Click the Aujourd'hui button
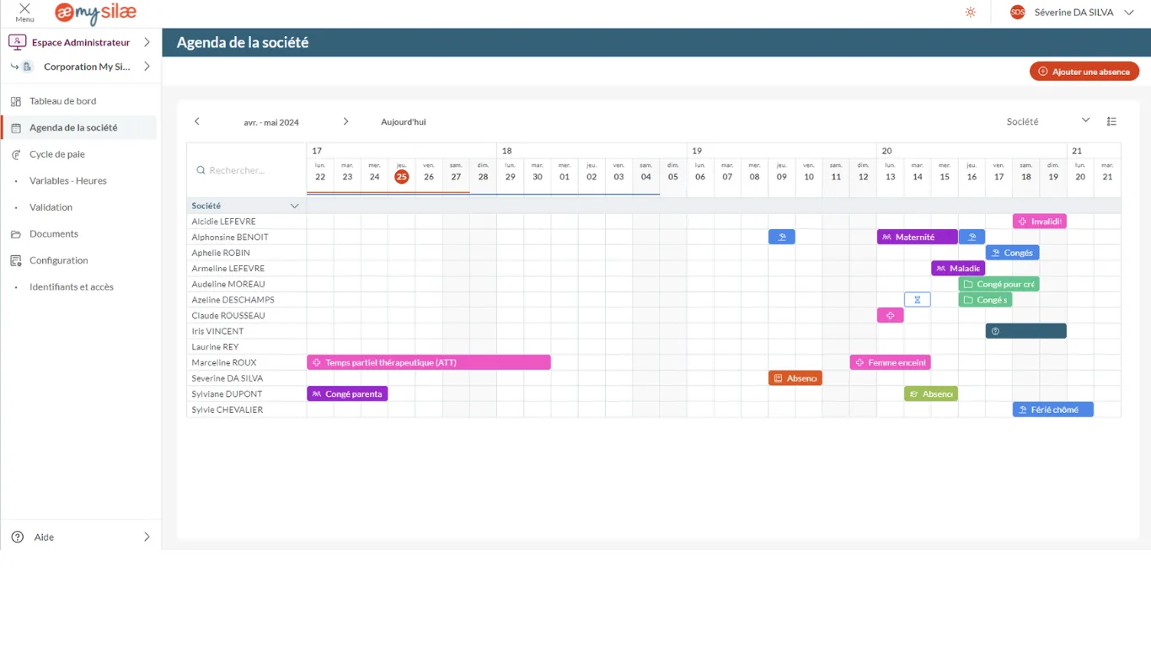The image size is (1151, 647). pyautogui.click(x=404, y=122)
